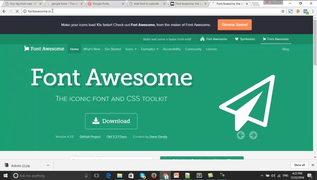Screen dimensions: 317x180
Task: Click the large paper plane icon
Action: pyautogui.click(x=247, y=103)
